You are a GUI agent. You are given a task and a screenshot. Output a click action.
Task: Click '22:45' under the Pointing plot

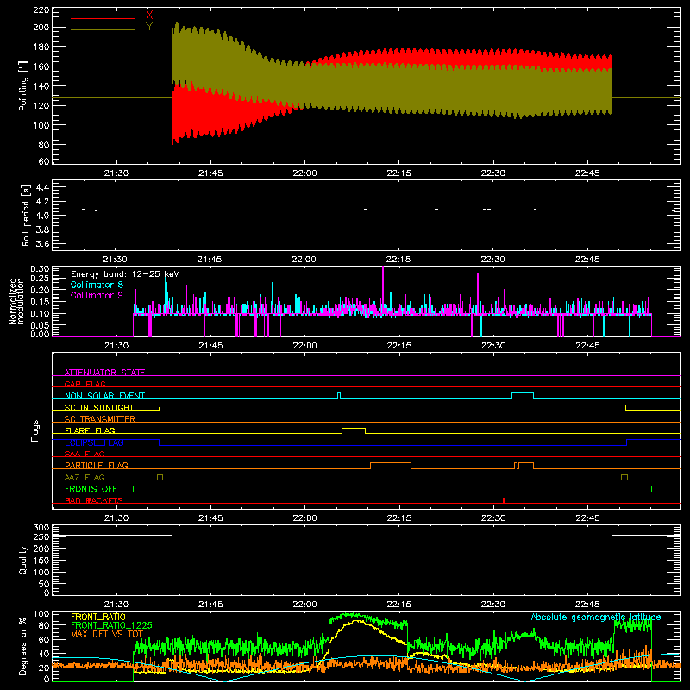(x=587, y=173)
